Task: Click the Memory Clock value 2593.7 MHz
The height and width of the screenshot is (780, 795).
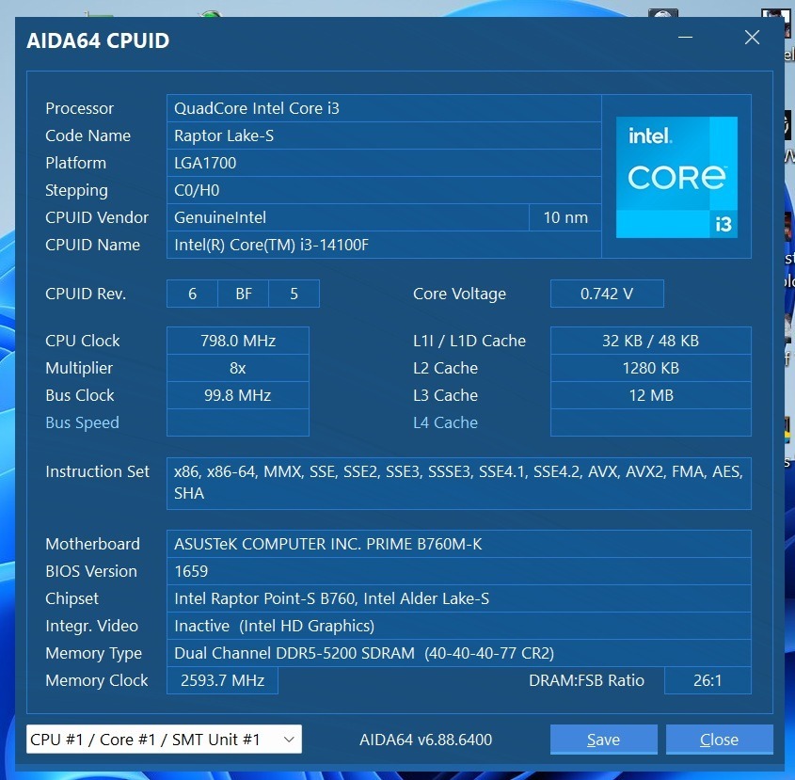Action: pos(223,680)
